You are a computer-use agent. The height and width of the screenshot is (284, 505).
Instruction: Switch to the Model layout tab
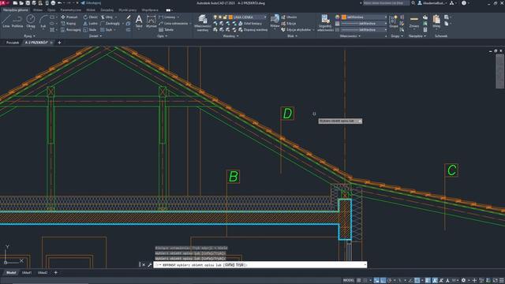11,273
